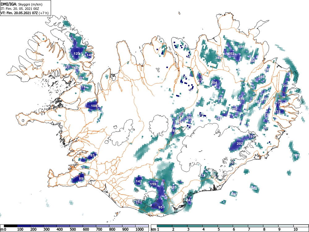The image size is (309, 232).
Task: Click the 'DMI/IGA: Skyggni (m/km)' title text
Action: [x=22, y=4]
